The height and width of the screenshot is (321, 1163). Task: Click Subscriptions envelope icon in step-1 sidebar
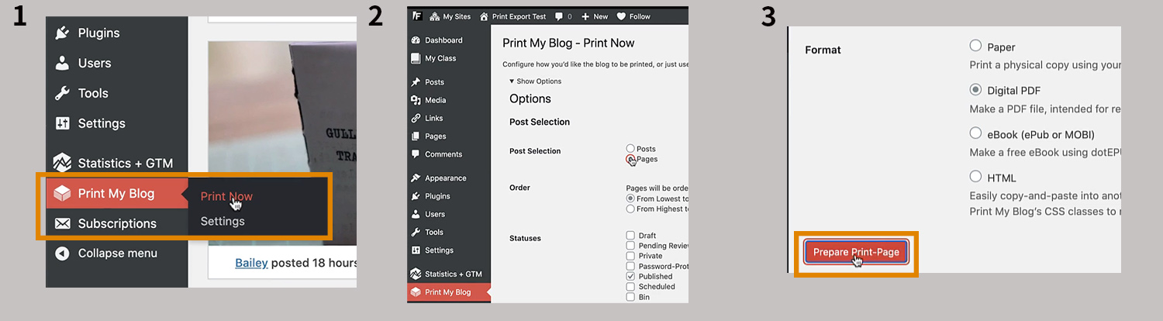click(63, 223)
